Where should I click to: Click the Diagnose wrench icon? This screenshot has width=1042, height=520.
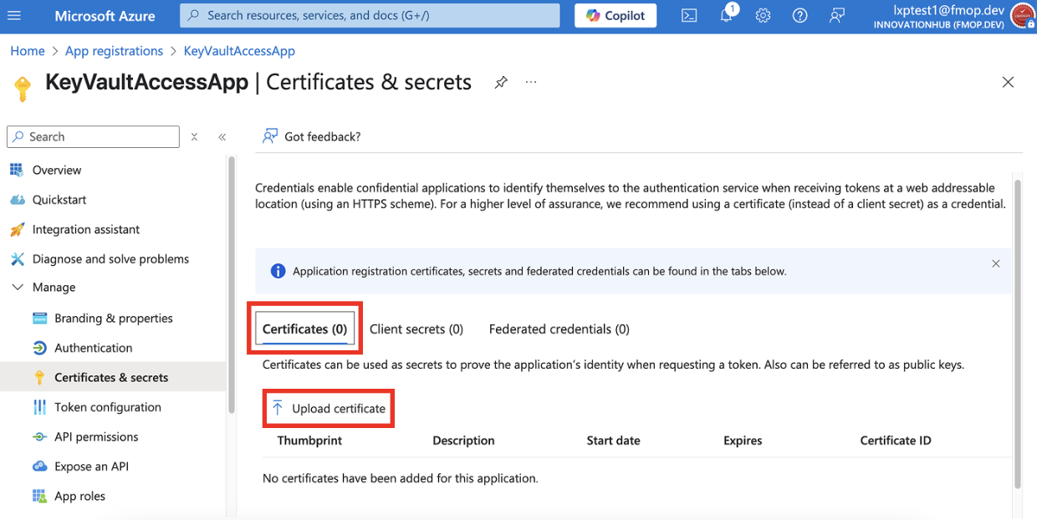[17, 259]
